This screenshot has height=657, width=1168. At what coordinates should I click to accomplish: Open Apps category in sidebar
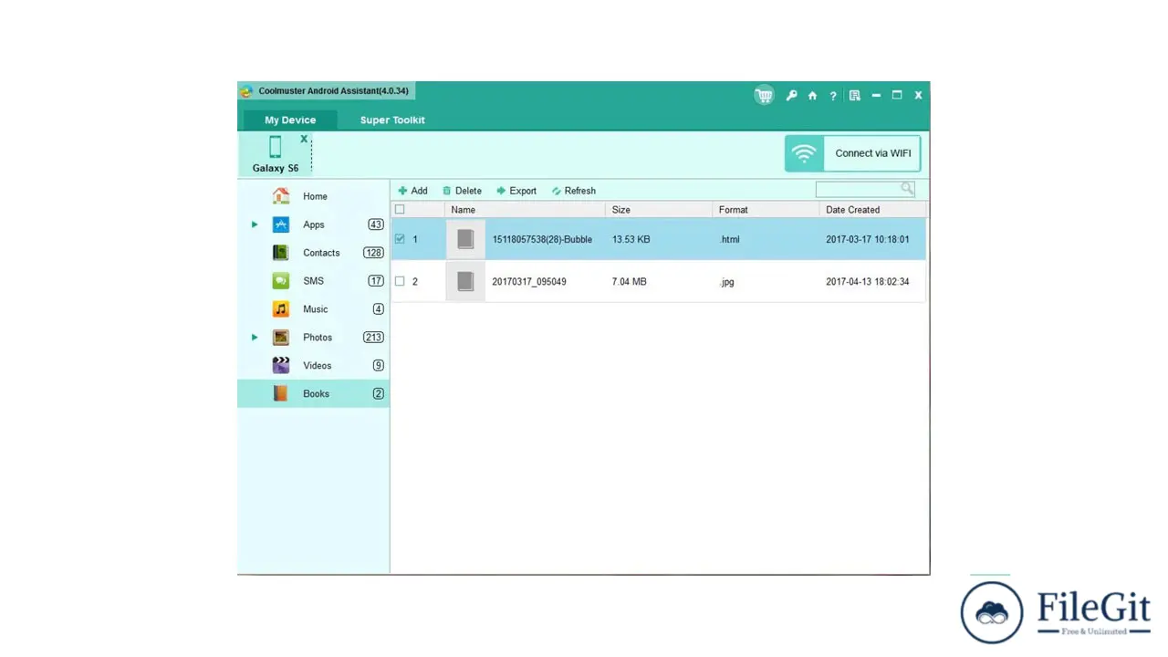coord(314,224)
